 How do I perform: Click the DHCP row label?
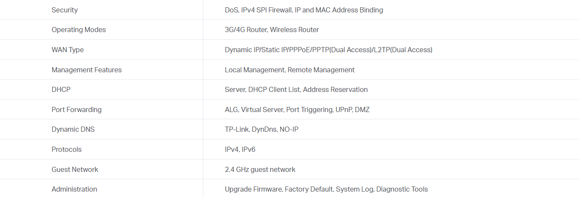coord(61,90)
